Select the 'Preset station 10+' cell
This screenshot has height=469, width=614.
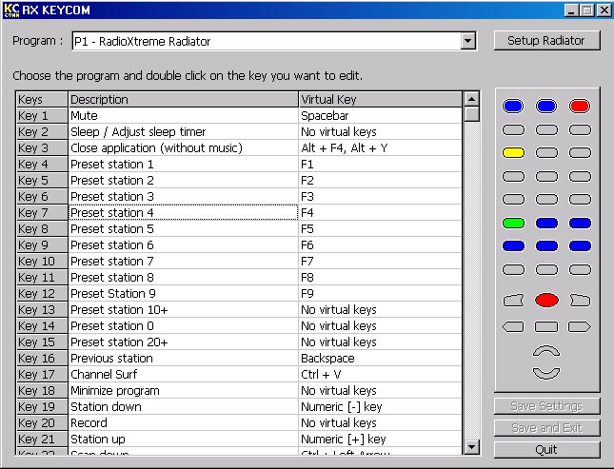pyautogui.click(x=184, y=310)
